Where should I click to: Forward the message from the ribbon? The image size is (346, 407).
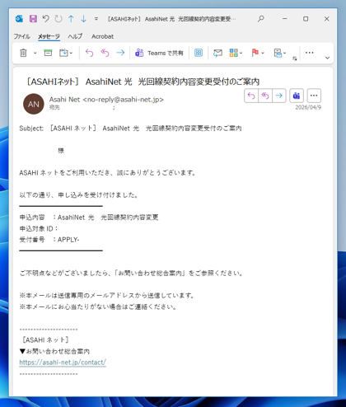pyautogui.click(x=120, y=53)
